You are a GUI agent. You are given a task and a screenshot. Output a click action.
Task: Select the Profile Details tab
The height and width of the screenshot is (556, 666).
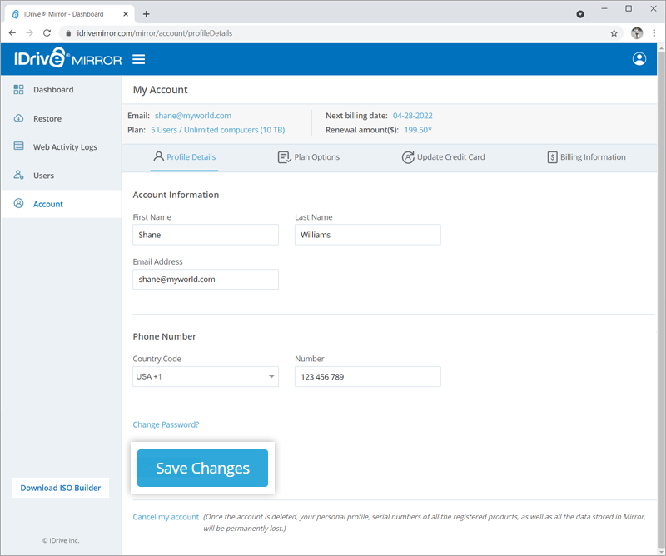[184, 156]
